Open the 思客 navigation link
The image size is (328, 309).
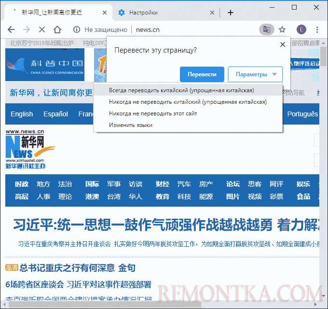pos(255,184)
